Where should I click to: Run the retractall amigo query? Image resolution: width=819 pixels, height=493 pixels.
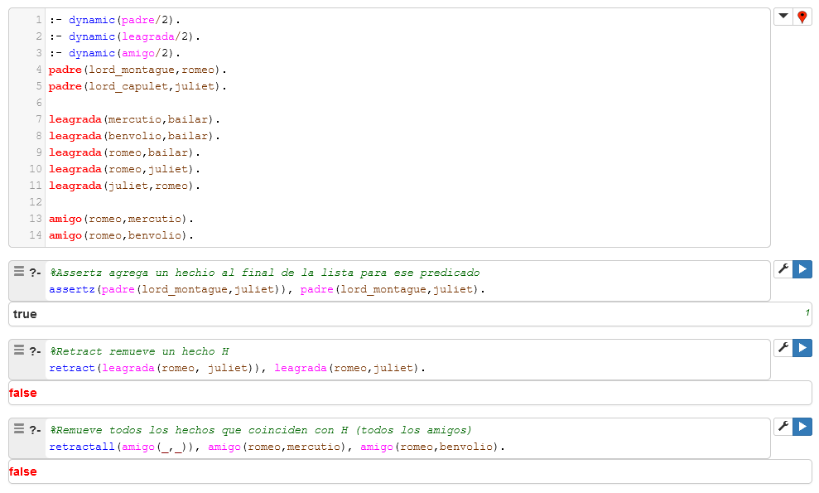802,427
